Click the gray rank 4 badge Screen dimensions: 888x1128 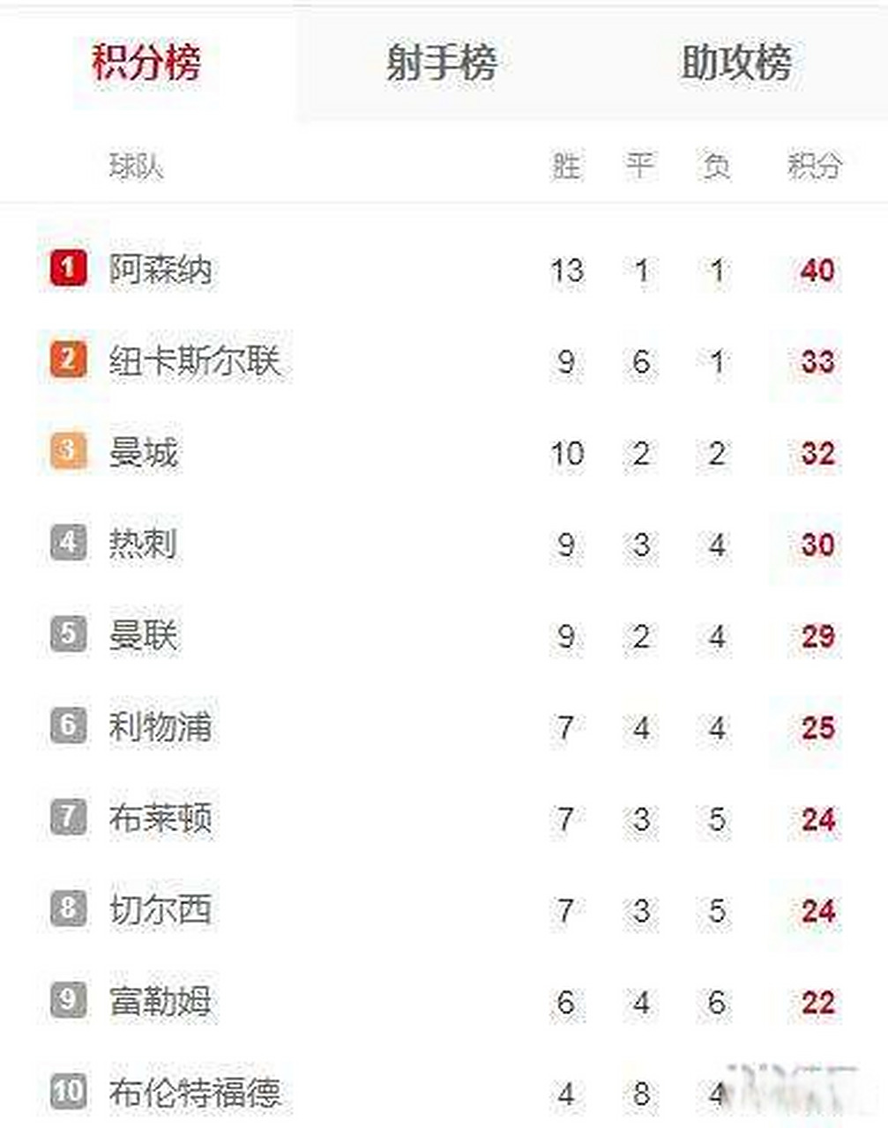click(69, 543)
